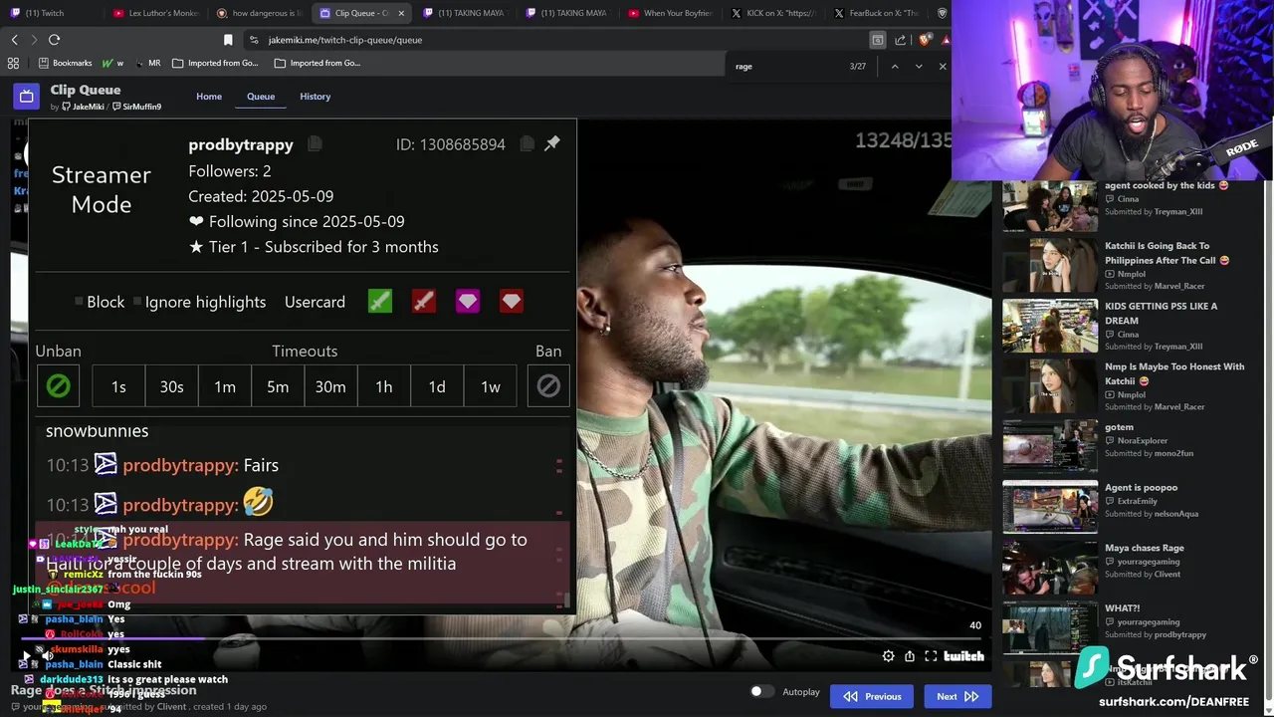This screenshot has height=717, width=1274.
Task: Open the browser apps grid icon
Action: tap(13, 63)
